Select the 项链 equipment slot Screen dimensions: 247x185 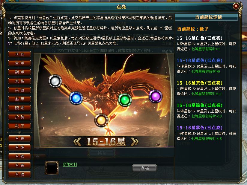pyautogui.click(x=19, y=54)
